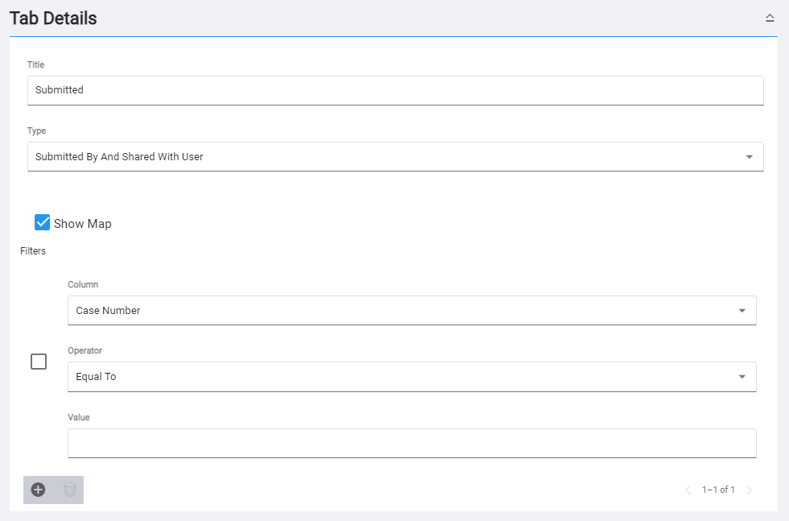Click inside the Title field showing 'Submitted'
The width and height of the screenshot is (789, 521).
(x=396, y=90)
